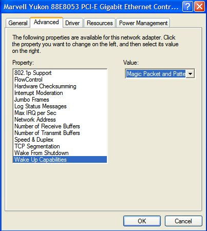
Task: Confirm changes with the OK button
Action: (142, 221)
